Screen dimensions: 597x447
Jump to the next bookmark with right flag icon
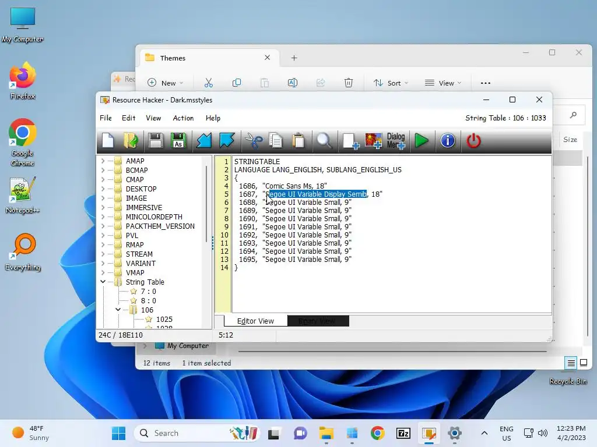pos(227,141)
